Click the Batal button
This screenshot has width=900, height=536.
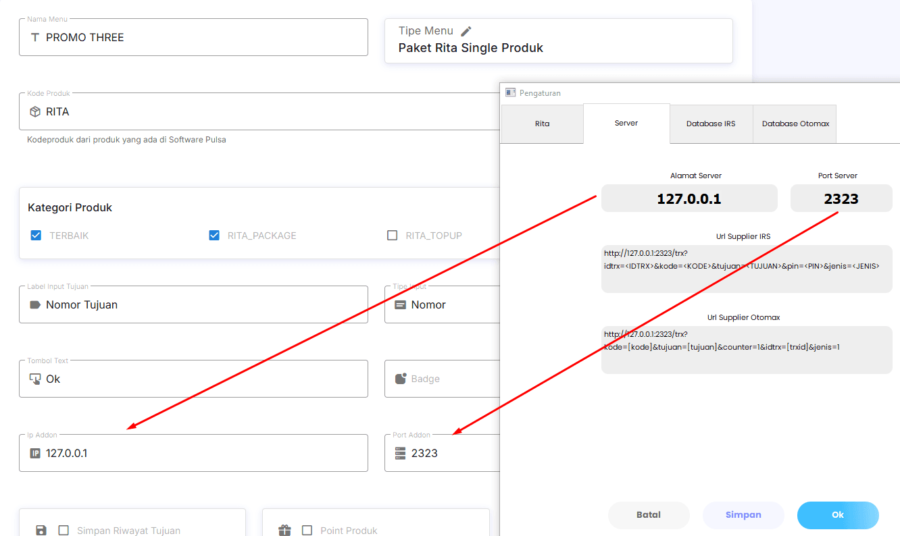point(649,515)
